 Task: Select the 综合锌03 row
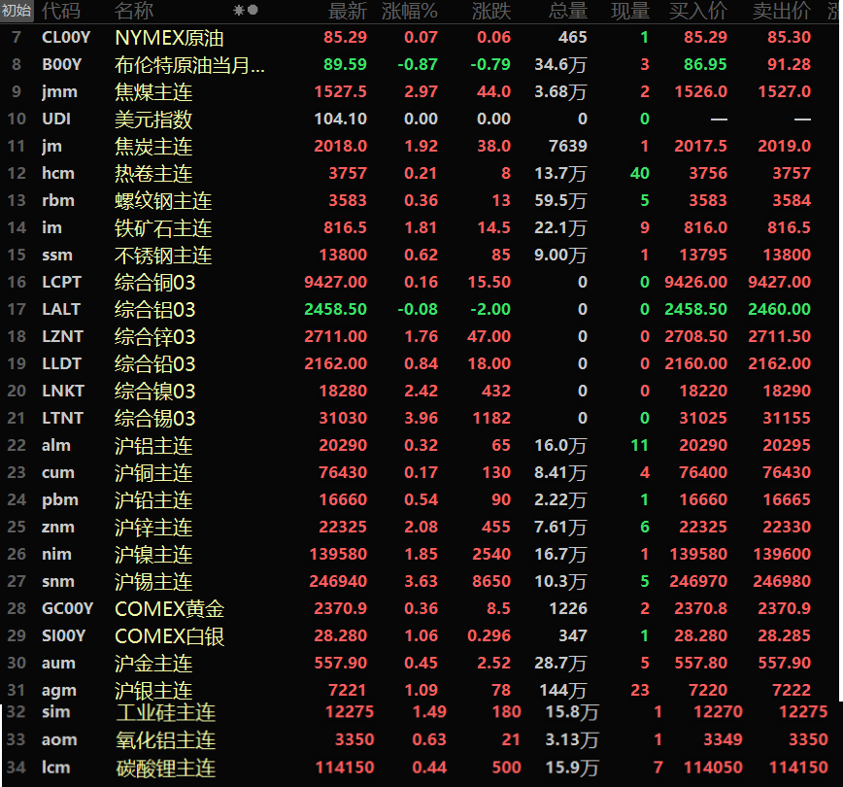421,337
